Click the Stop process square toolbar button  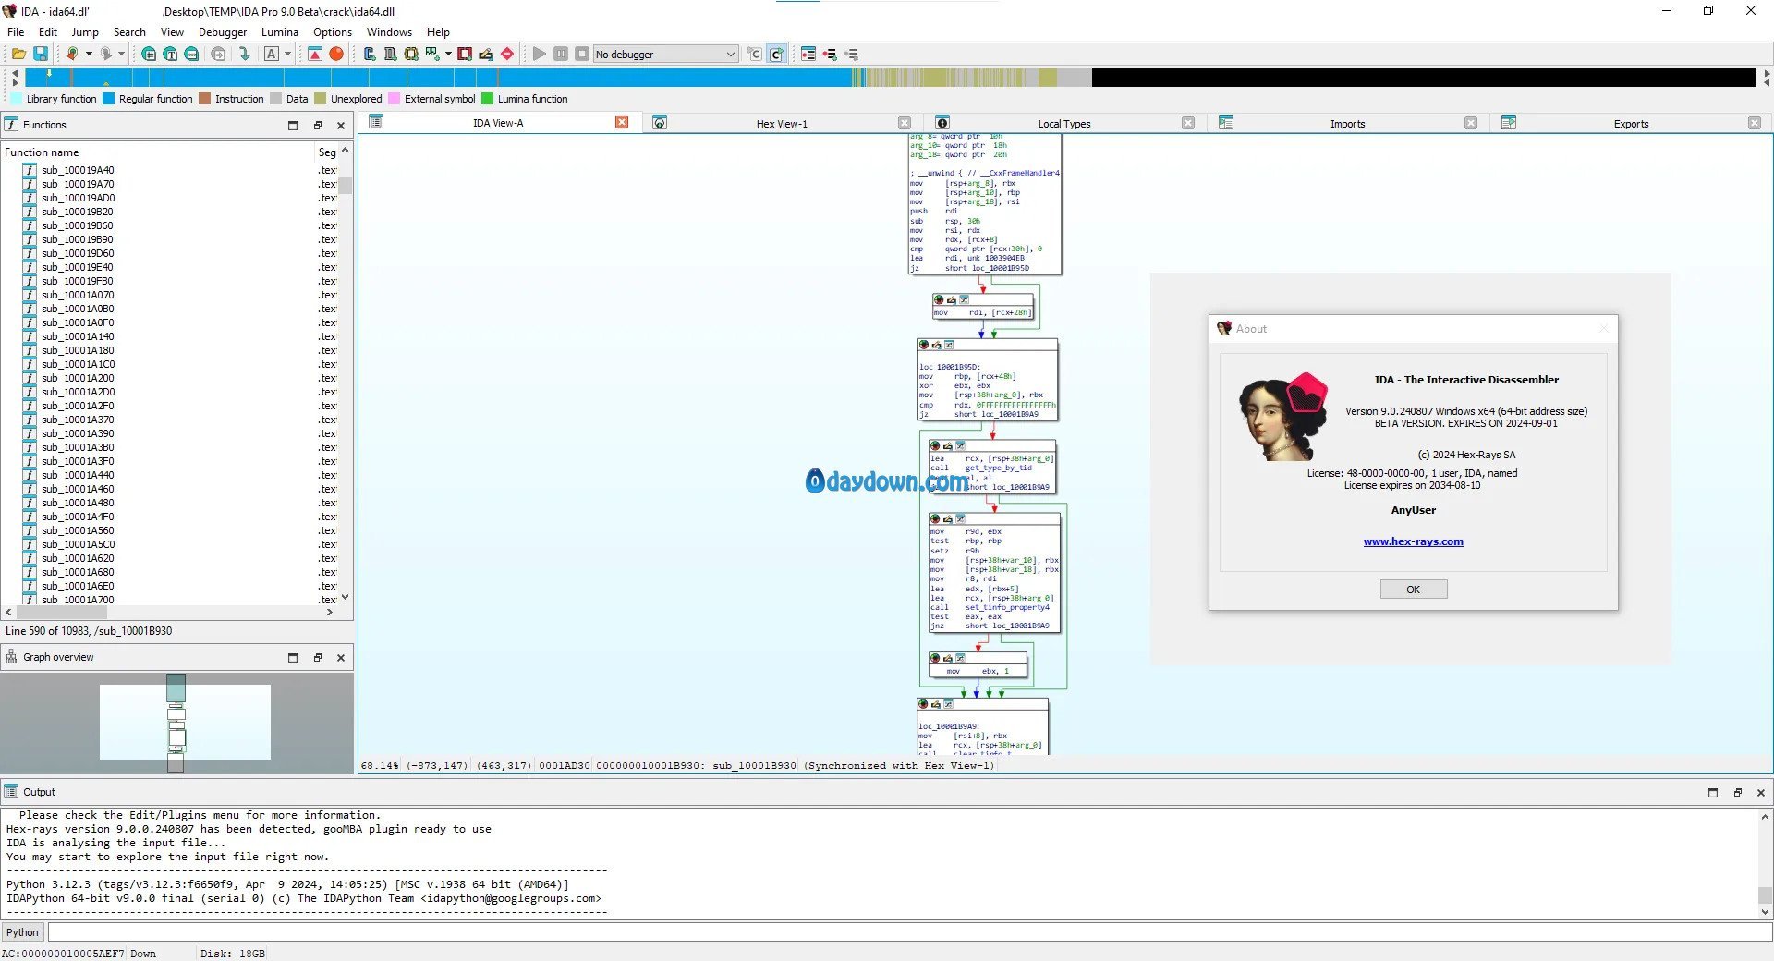pos(582,55)
